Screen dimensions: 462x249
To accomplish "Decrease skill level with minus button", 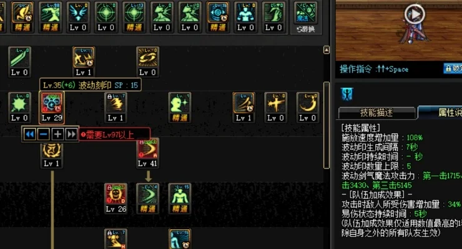I will [x=44, y=134].
